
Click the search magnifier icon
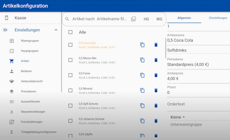[x=67, y=19]
